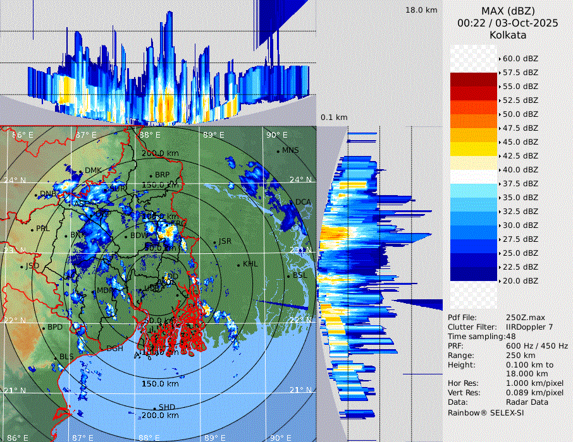Click the DCA station marker
The width and height of the screenshot is (573, 442).
(293, 202)
